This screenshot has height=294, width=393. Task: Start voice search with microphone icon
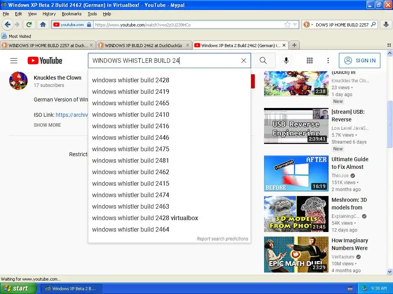click(x=286, y=60)
